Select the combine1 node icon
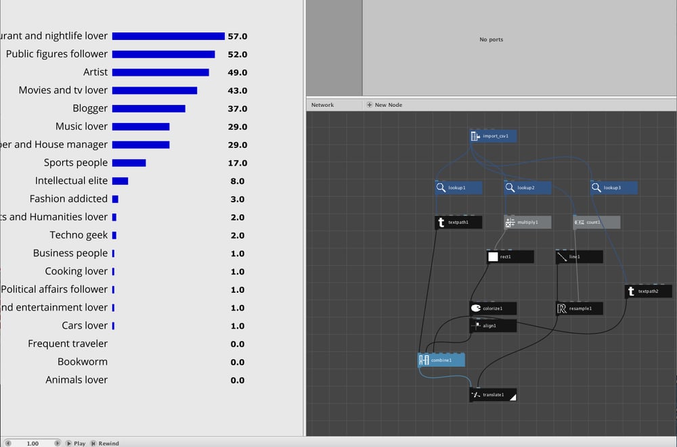The image size is (677, 447). [424, 360]
